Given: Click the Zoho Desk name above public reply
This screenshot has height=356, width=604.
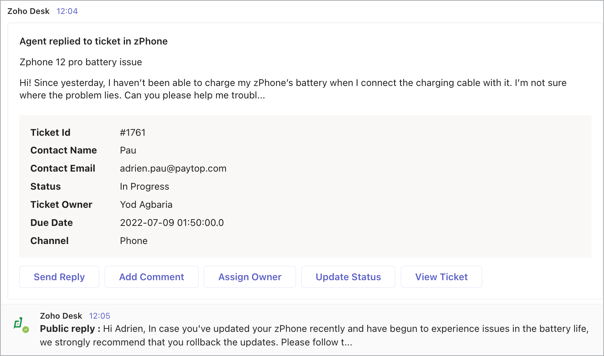Looking at the screenshot, I should click(61, 316).
